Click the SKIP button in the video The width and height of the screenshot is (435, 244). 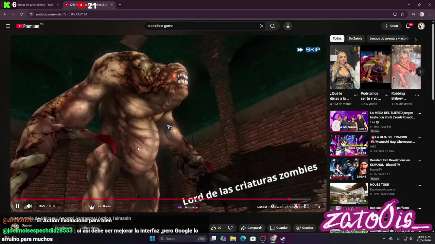coord(309,49)
